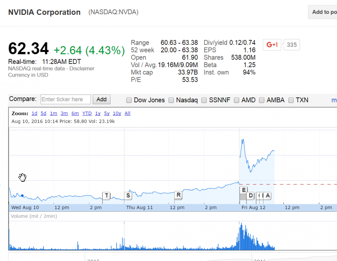
Task: Click the blue data point on chart
Action: pyautogui.click(x=22, y=195)
